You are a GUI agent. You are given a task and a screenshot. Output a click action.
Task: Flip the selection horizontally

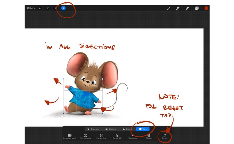pyautogui.click(x=85, y=137)
